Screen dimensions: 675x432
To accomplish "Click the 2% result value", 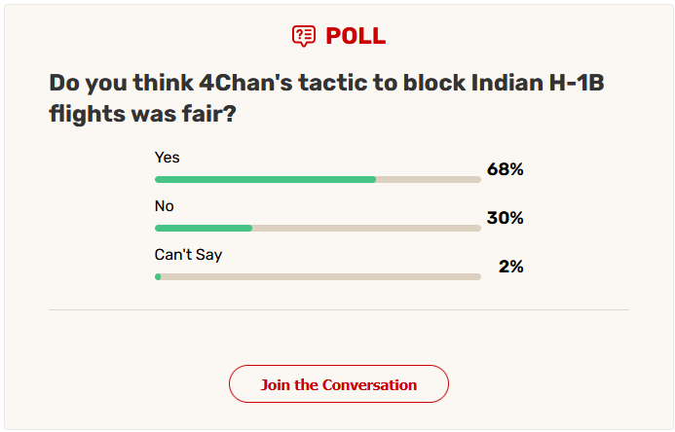I will (511, 267).
